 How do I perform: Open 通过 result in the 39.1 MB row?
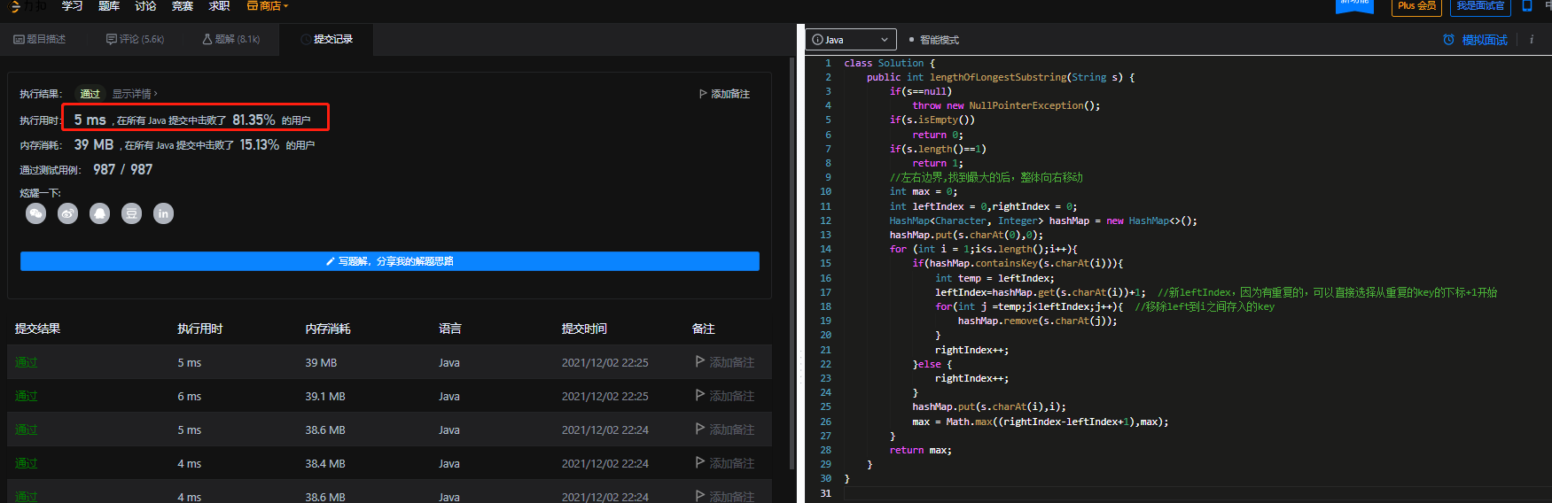click(x=26, y=396)
